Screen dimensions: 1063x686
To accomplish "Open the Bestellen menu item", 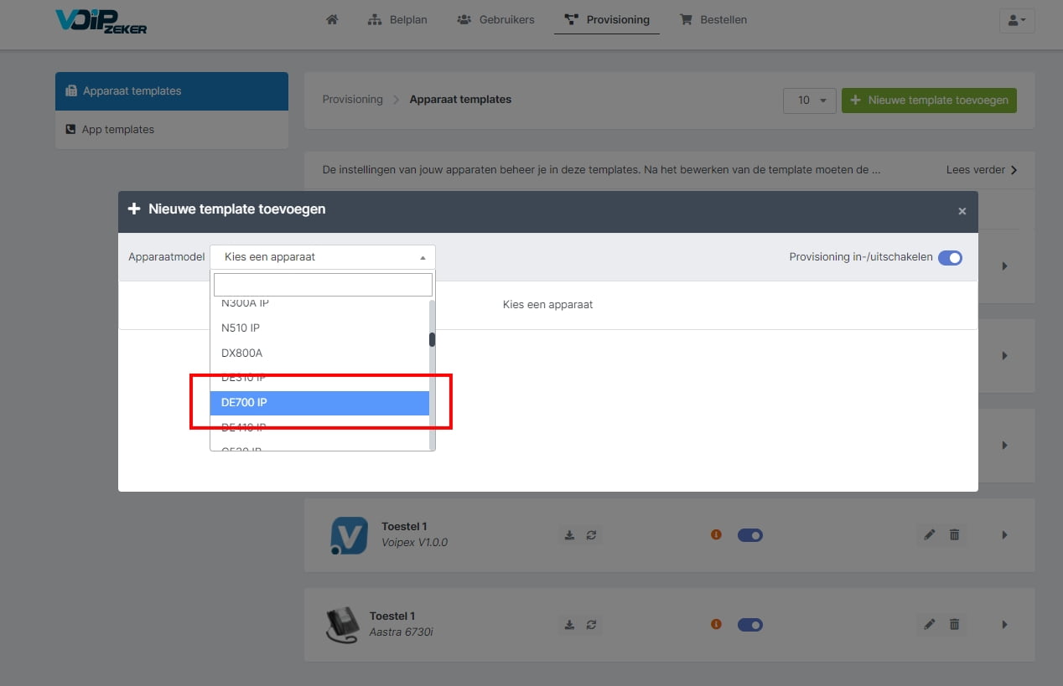I will coord(713,19).
